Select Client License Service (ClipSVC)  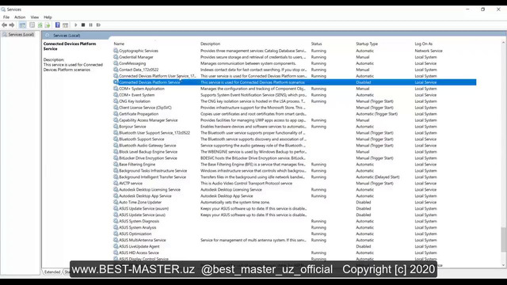click(x=145, y=108)
